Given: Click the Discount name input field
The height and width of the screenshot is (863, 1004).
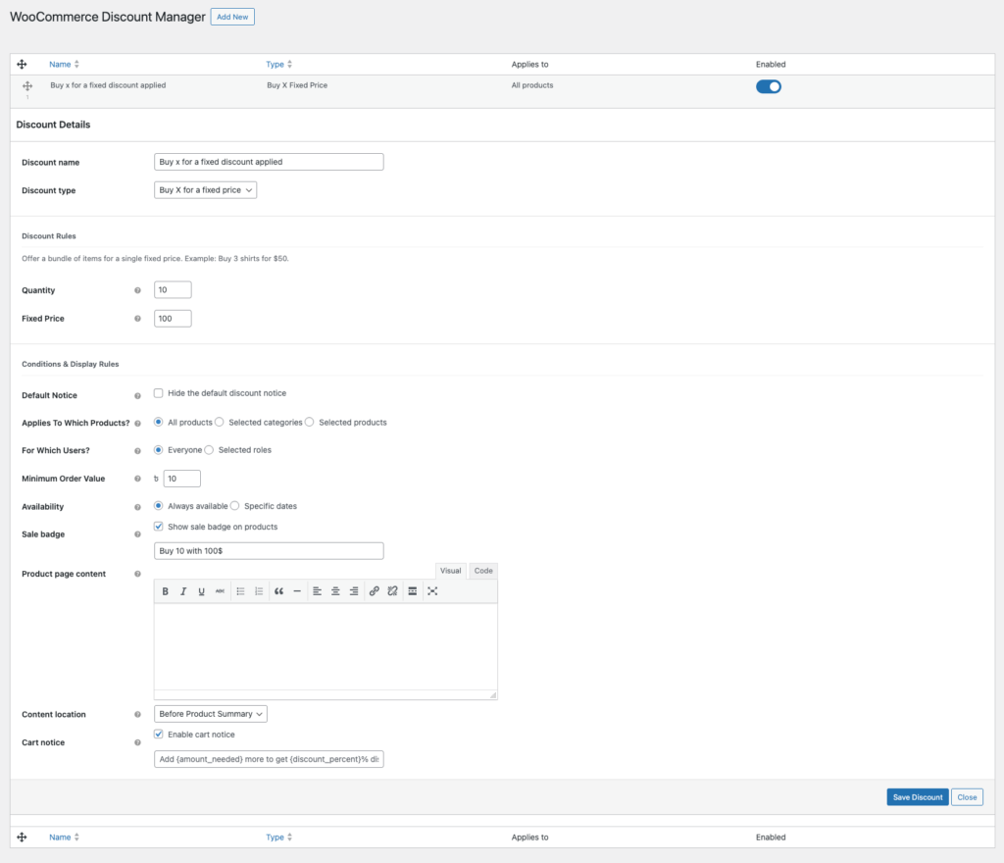Looking at the screenshot, I should tap(269, 162).
